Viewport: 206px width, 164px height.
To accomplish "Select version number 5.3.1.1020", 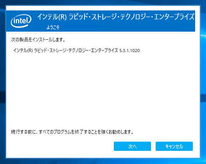I will click(x=130, y=51).
